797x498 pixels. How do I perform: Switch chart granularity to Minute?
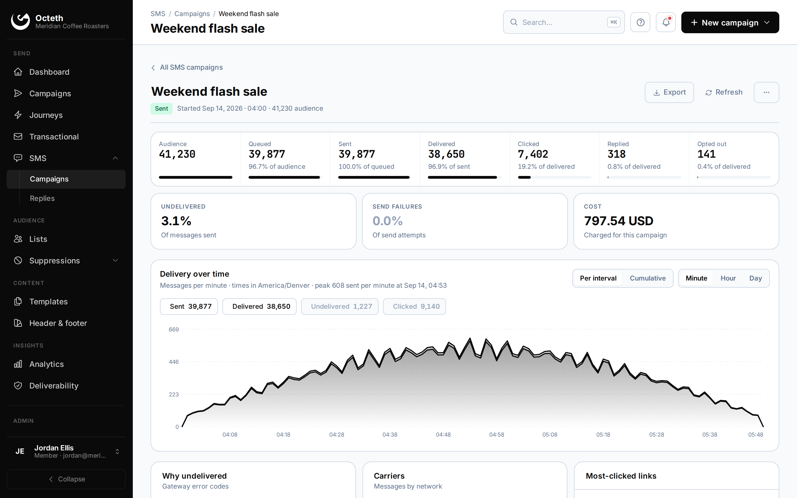pyautogui.click(x=696, y=278)
